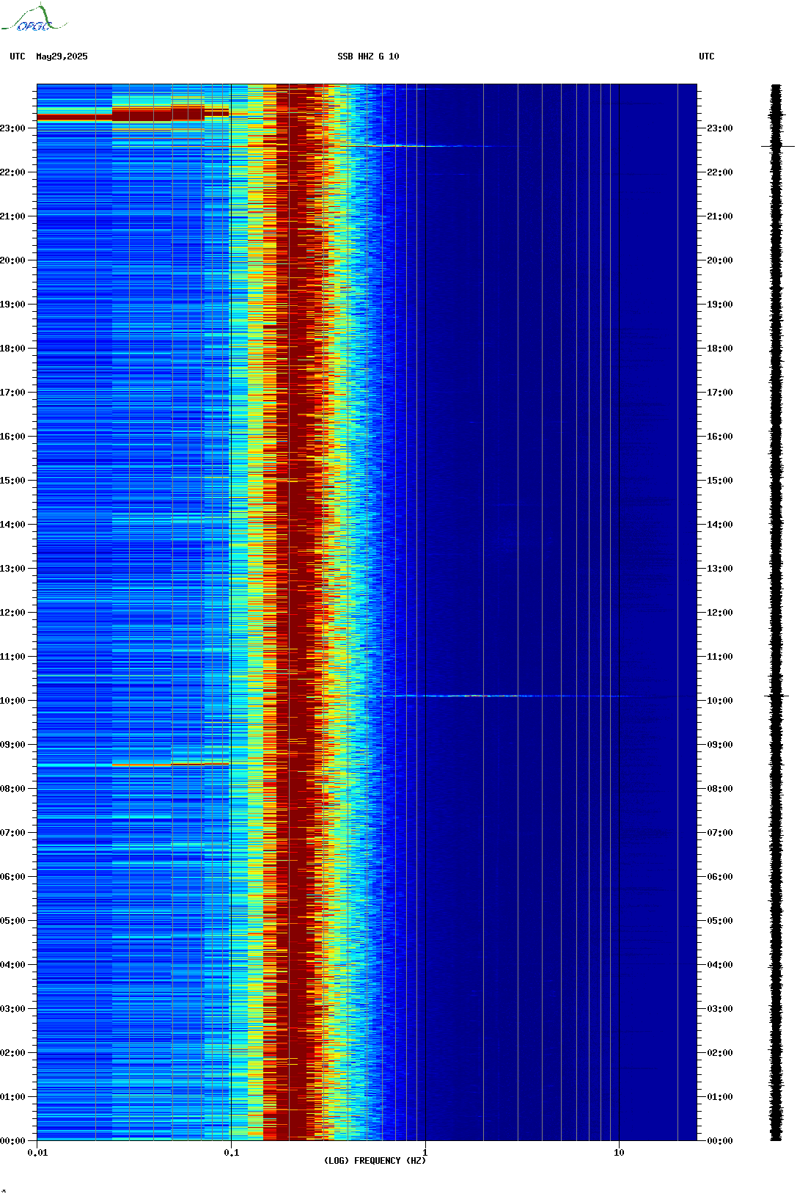The width and height of the screenshot is (808, 1199).
Task: Select the 05:00 label on right axis
Action: coord(719,921)
